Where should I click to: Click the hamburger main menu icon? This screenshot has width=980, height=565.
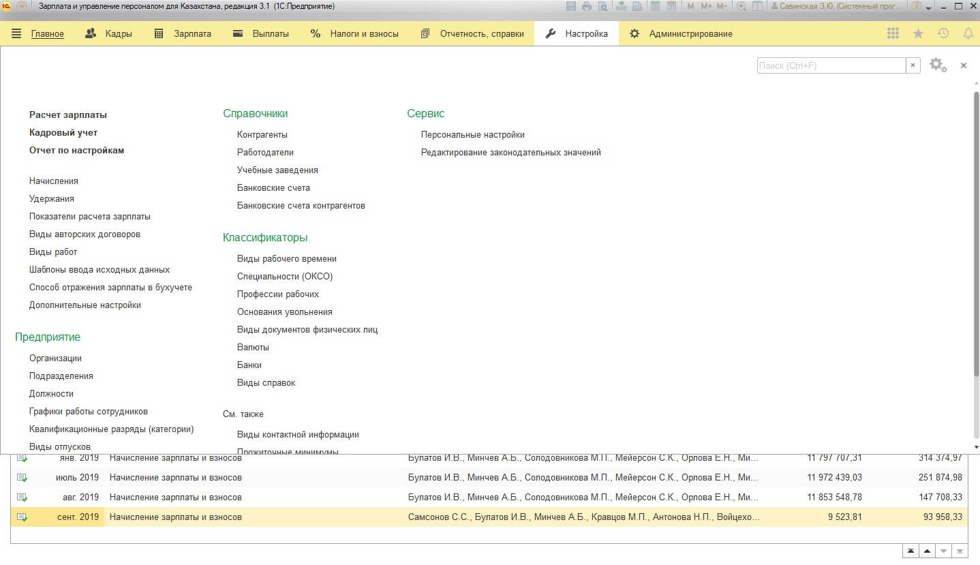(x=16, y=33)
